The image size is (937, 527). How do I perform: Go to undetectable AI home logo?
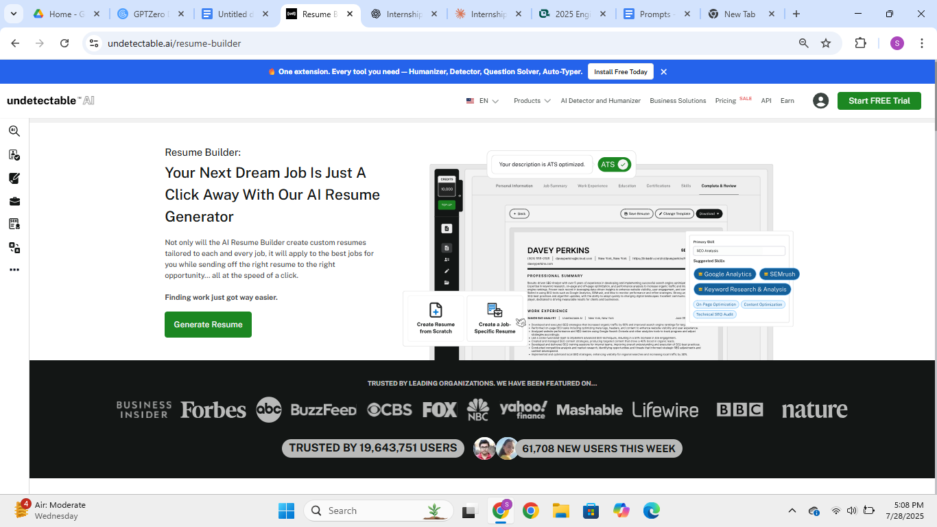tap(50, 101)
